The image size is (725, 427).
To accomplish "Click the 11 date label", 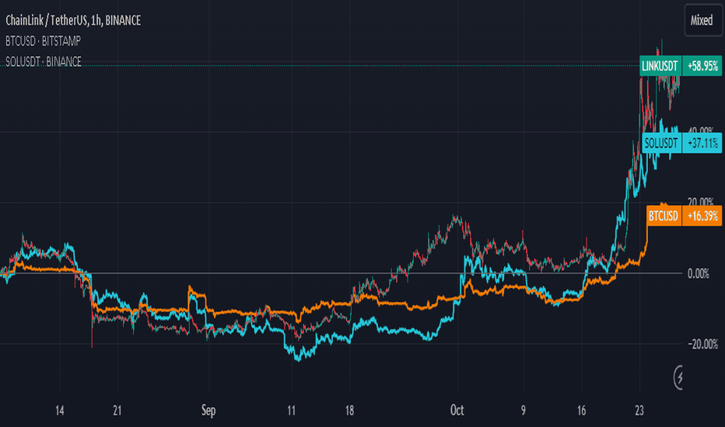I will [291, 411].
